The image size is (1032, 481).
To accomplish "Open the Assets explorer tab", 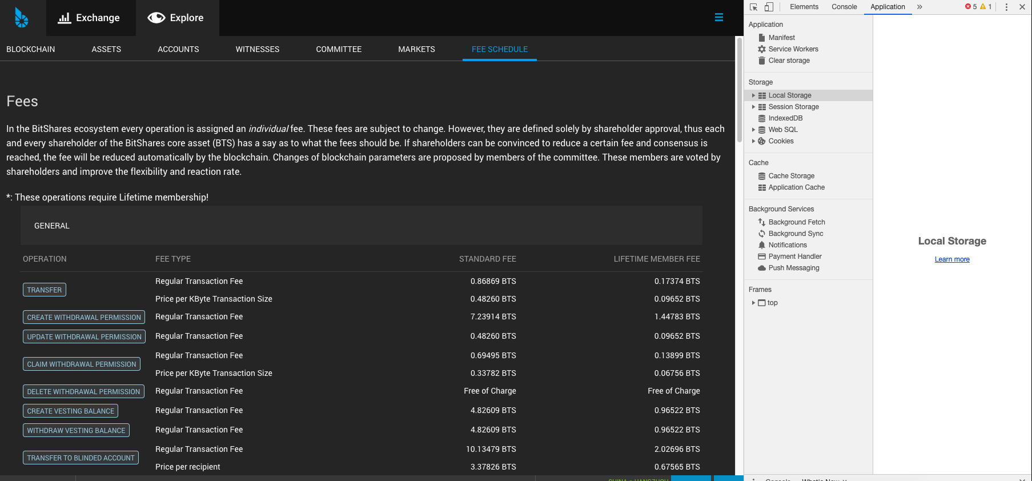I will pos(106,49).
